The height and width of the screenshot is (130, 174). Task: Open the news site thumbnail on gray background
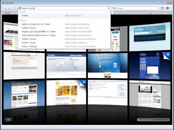pos(150,95)
